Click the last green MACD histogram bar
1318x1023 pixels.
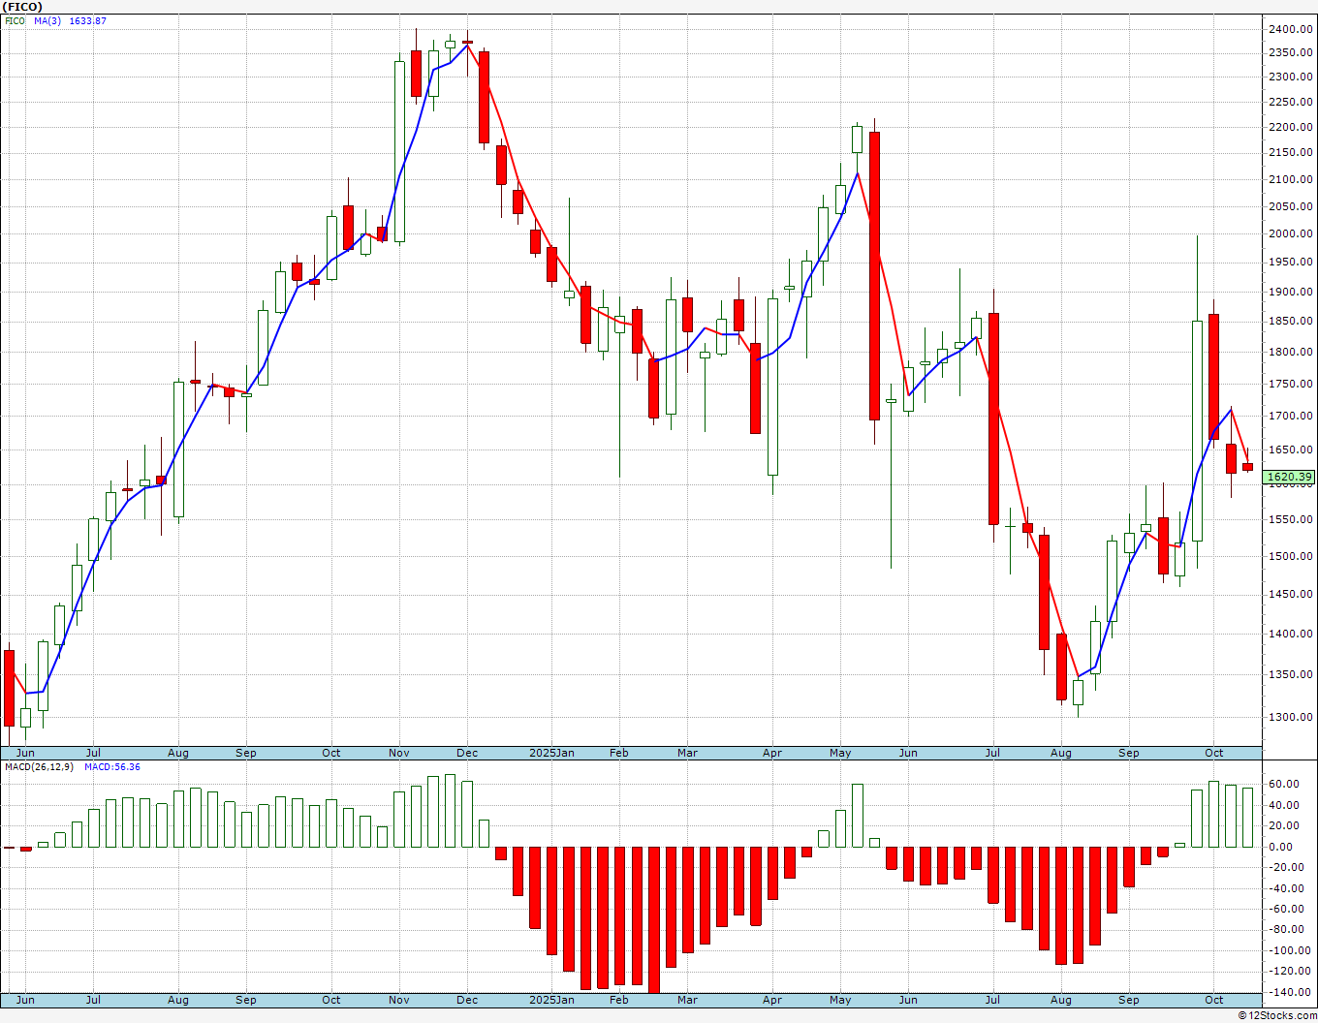[1247, 818]
